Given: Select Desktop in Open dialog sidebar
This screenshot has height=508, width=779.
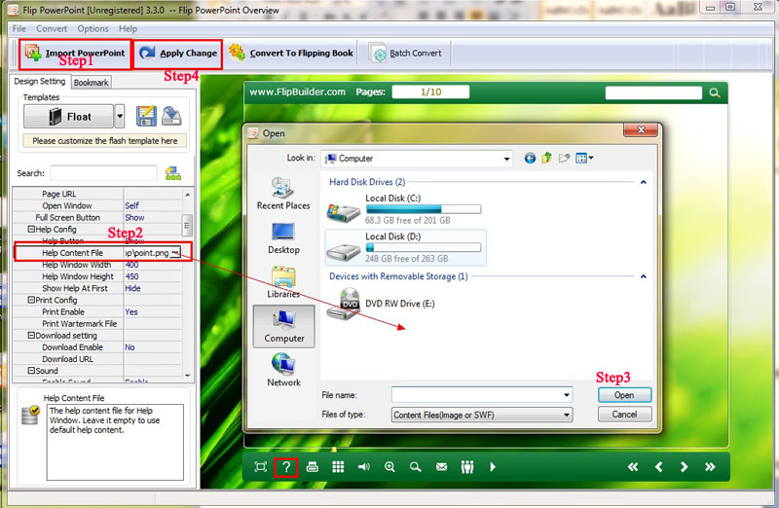Looking at the screenshot, I should tap(283, 238).
